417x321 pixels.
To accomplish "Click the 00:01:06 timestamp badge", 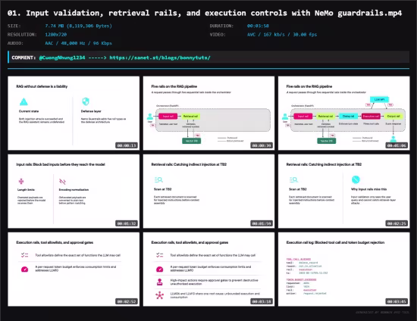I will tap(397, 145).
